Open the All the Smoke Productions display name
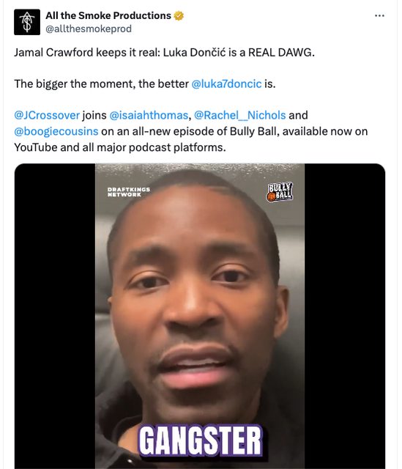Screen dimensions: 402x469 pyautogui.click(x=108, y=15)
